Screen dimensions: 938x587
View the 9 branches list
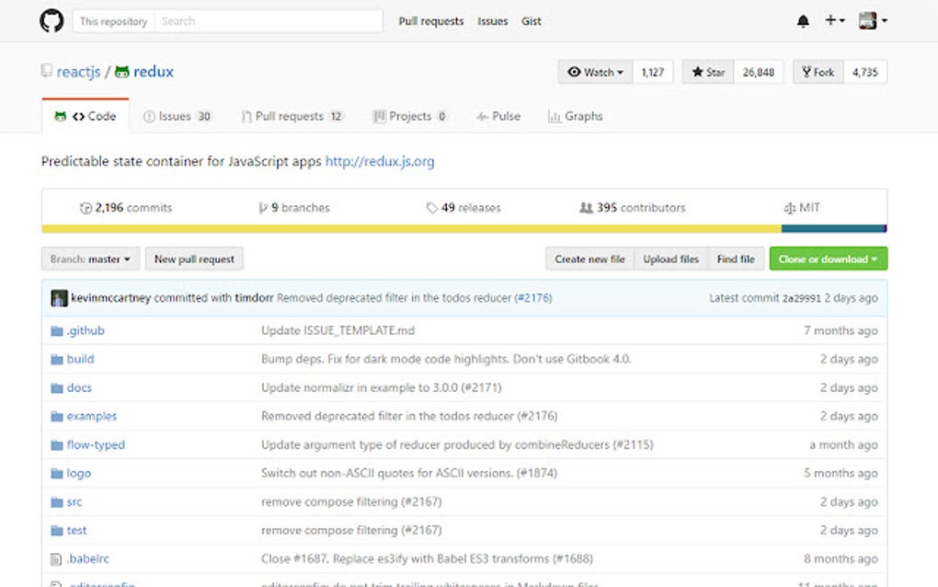(294, 208)
